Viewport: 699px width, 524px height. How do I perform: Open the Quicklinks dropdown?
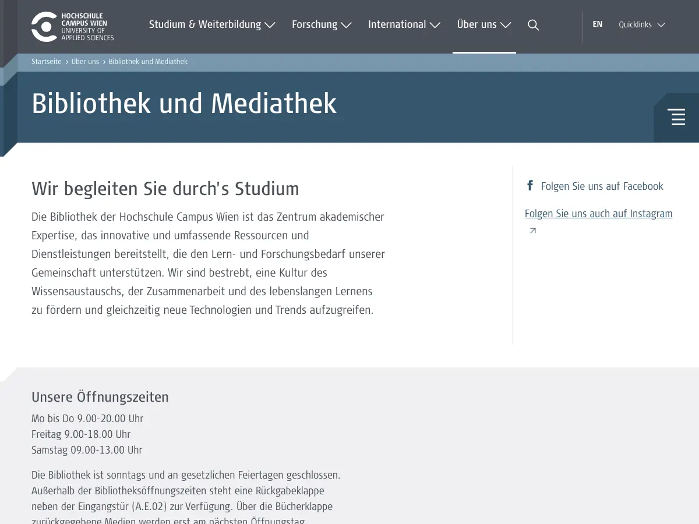[x=642, y=25]
